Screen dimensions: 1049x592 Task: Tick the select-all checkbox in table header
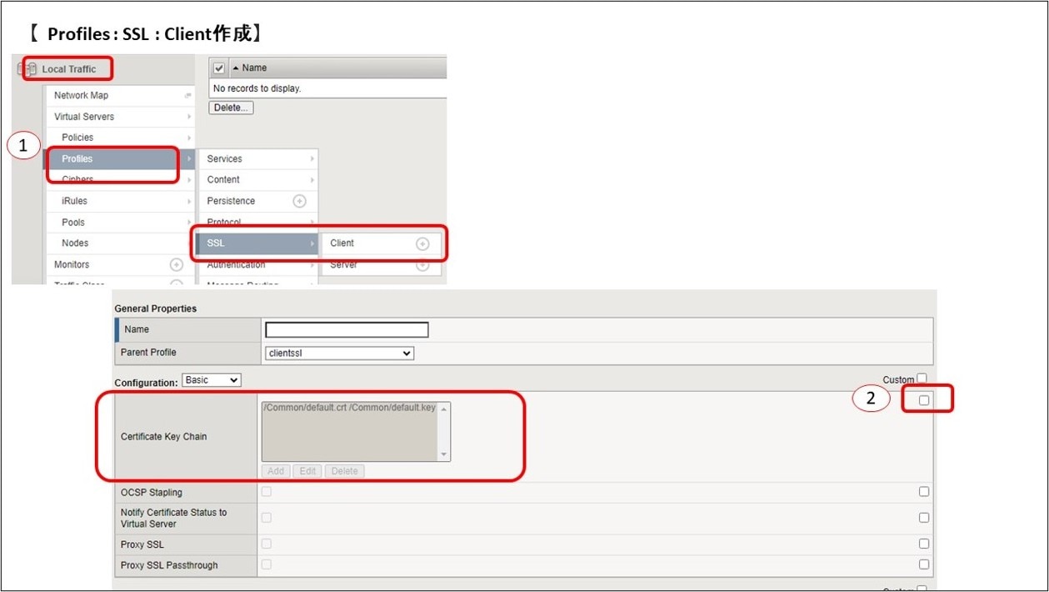[219, 68]
